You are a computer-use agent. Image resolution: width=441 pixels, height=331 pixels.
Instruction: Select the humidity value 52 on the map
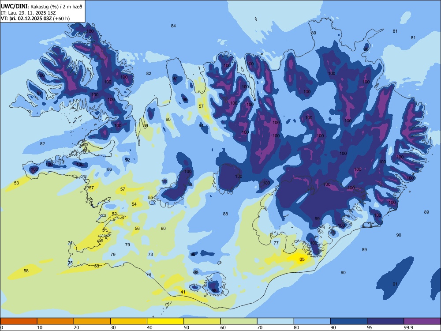114,214
